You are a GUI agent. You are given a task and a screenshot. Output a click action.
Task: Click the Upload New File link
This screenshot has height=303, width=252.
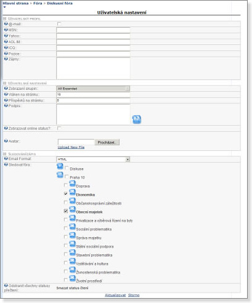coord(71,147)
